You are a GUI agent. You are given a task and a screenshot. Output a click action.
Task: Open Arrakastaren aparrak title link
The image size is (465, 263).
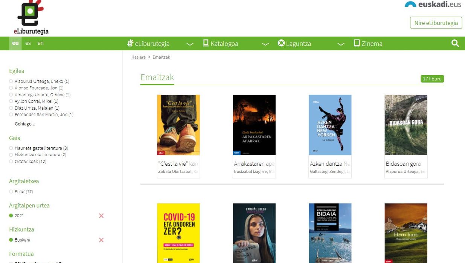point(254,164)
